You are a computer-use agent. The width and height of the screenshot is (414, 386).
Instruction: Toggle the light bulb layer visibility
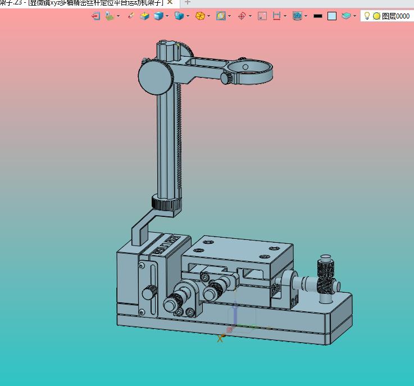pos(367,16)
